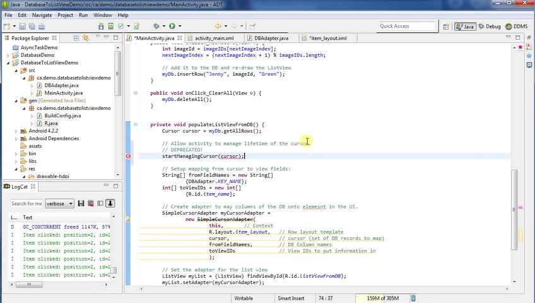Click the heap memory usage bar
The width and height of the screenshot is (535, 303).
pos(382,298)
